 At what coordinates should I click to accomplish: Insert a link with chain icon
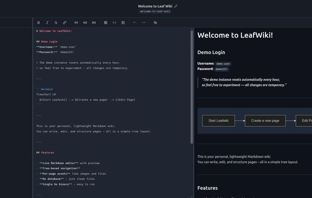(x=65, y=23)
